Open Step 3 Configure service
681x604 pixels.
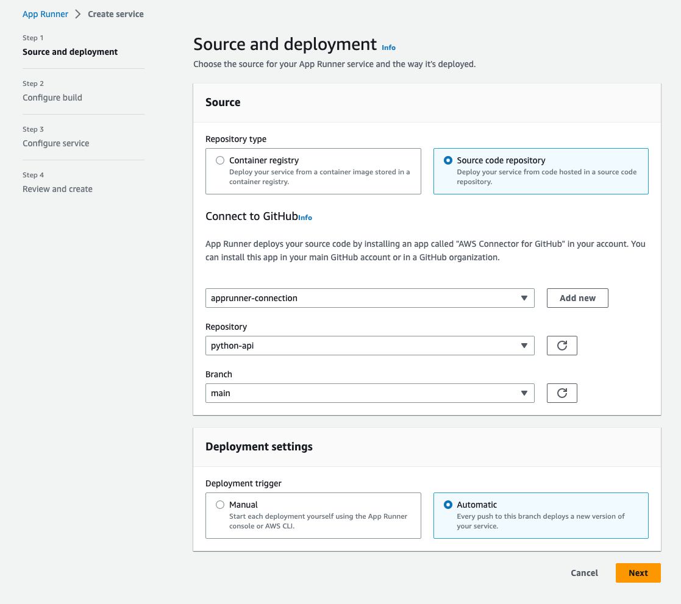[x=55, y=143]
